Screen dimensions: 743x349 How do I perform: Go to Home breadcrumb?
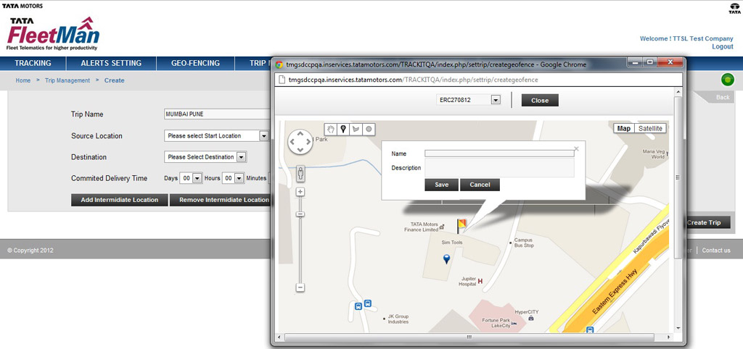pos(23,80)
